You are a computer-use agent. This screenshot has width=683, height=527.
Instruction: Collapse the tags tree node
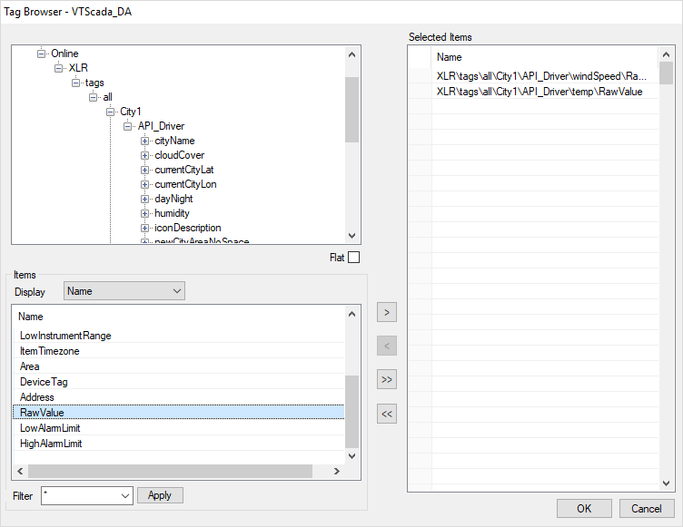click(75, 83)
